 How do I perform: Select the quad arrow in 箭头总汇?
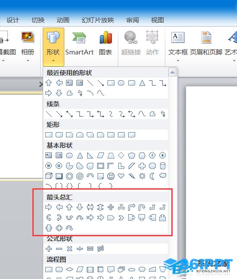tap(111, 207)
